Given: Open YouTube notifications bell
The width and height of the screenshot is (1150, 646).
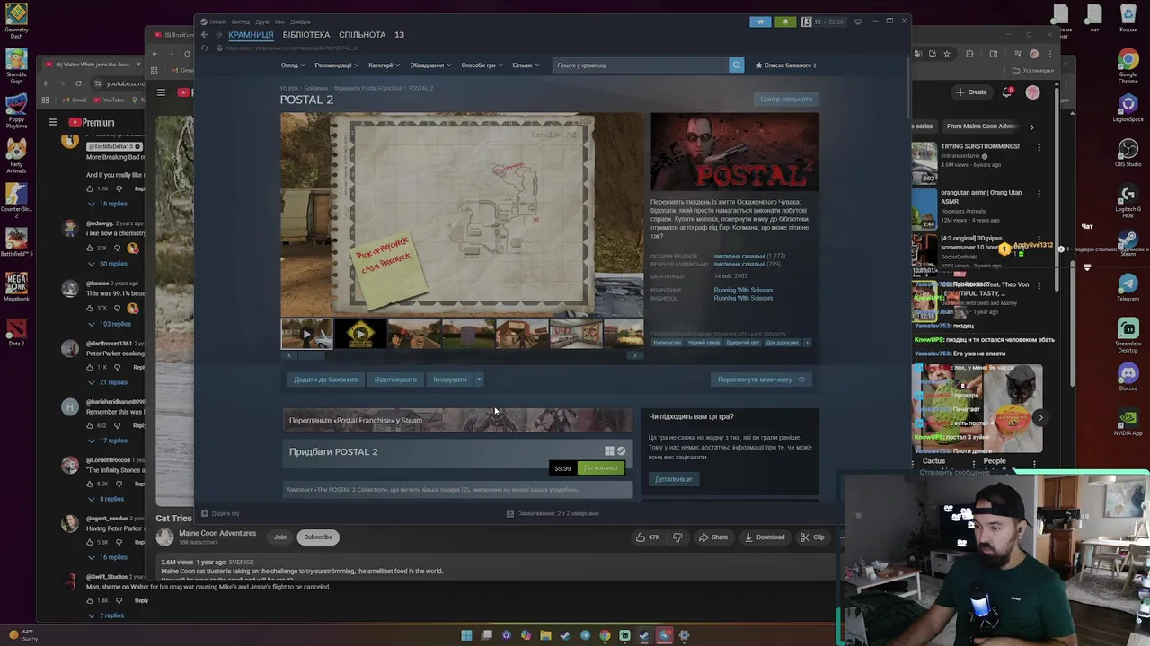Looking at the screenshot, I should (x=1008, y=92).
